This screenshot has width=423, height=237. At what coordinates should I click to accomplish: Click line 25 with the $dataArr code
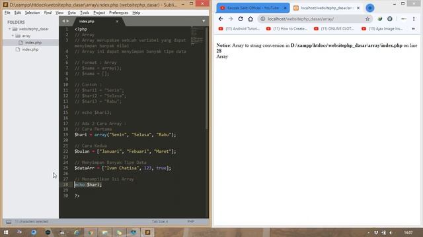(x=123, y=168)
